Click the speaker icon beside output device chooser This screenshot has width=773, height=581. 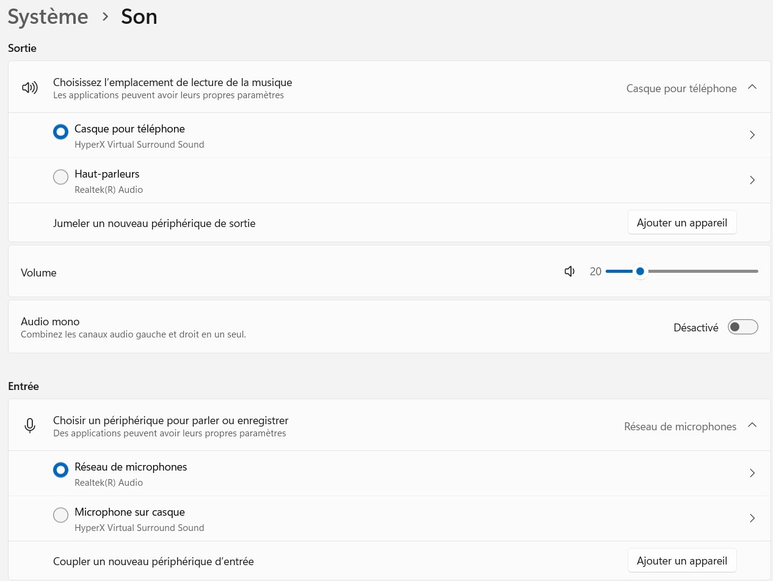pyautogui.click(x=29, y=88)
